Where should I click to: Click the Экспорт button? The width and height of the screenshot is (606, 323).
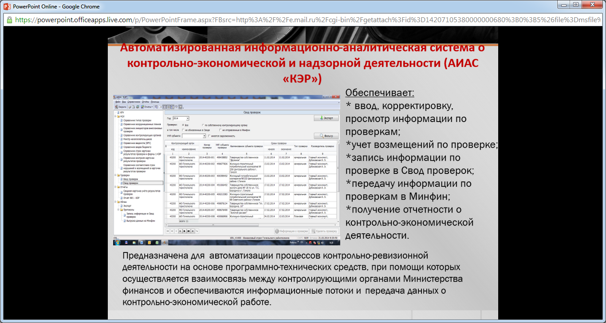pyautogui.click(x=326, y=118)
